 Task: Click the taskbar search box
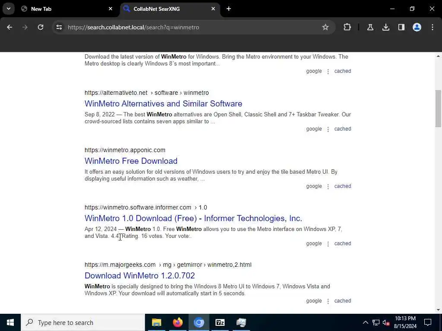(83, 322)
